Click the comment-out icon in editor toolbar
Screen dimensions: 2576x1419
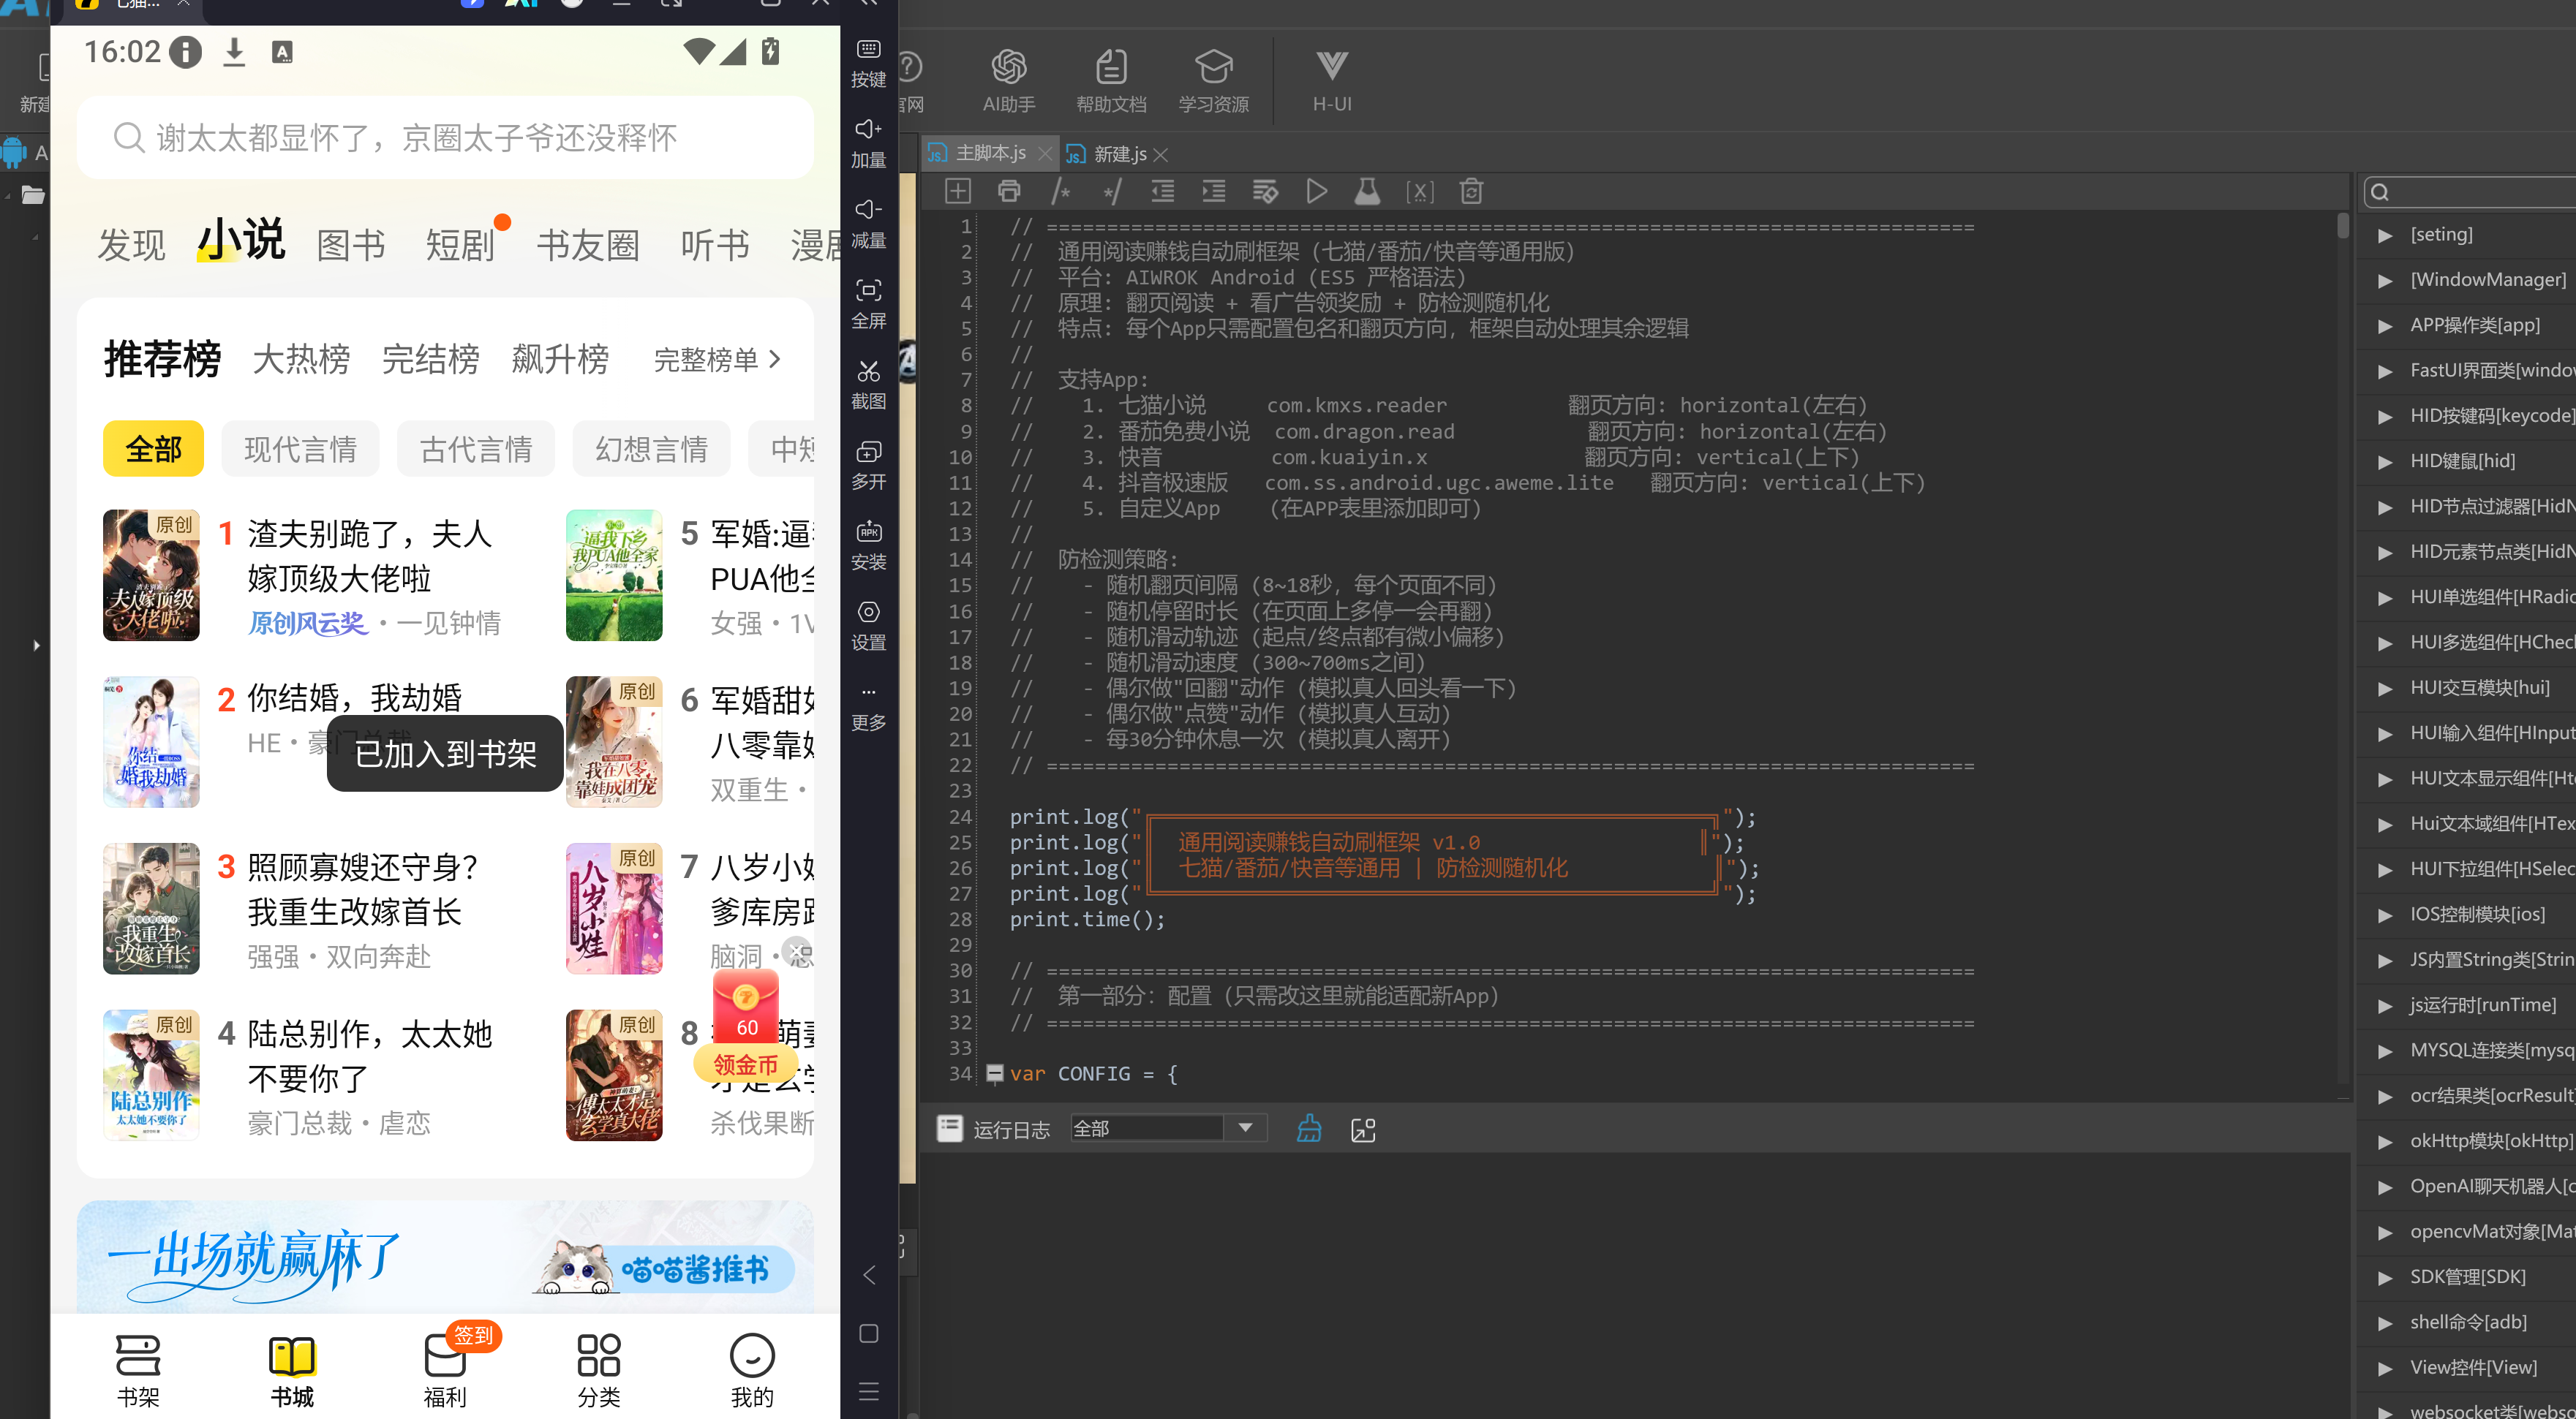coord(1060,191)
